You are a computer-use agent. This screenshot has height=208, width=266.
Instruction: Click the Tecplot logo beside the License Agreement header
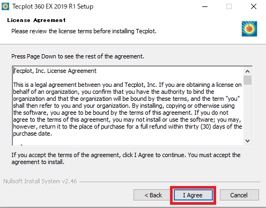click(249, 29)
